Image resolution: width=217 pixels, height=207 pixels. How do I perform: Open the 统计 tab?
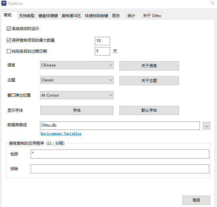(133, 16)
